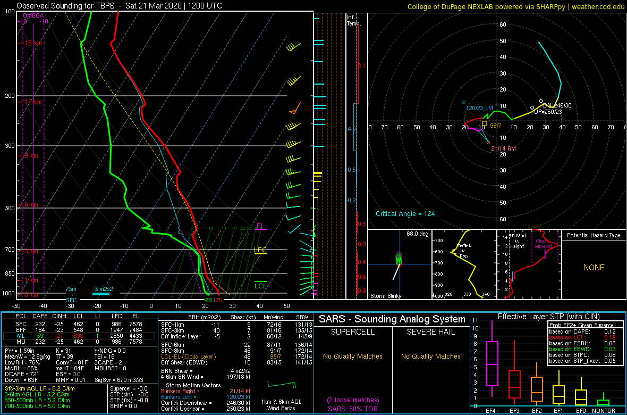This screenshot has height=415, width=627.
Task: Click the 'SARS: 50% TOR' text
Action: point(353,408)
